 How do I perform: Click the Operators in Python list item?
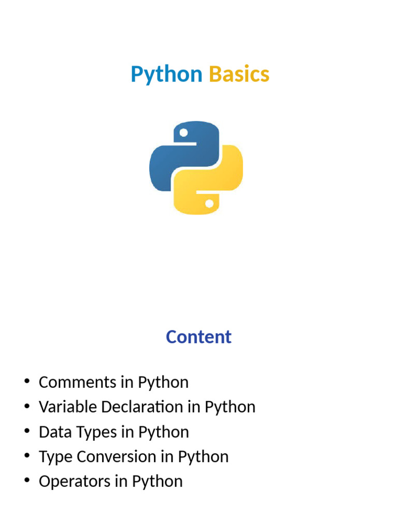(110, 482)
